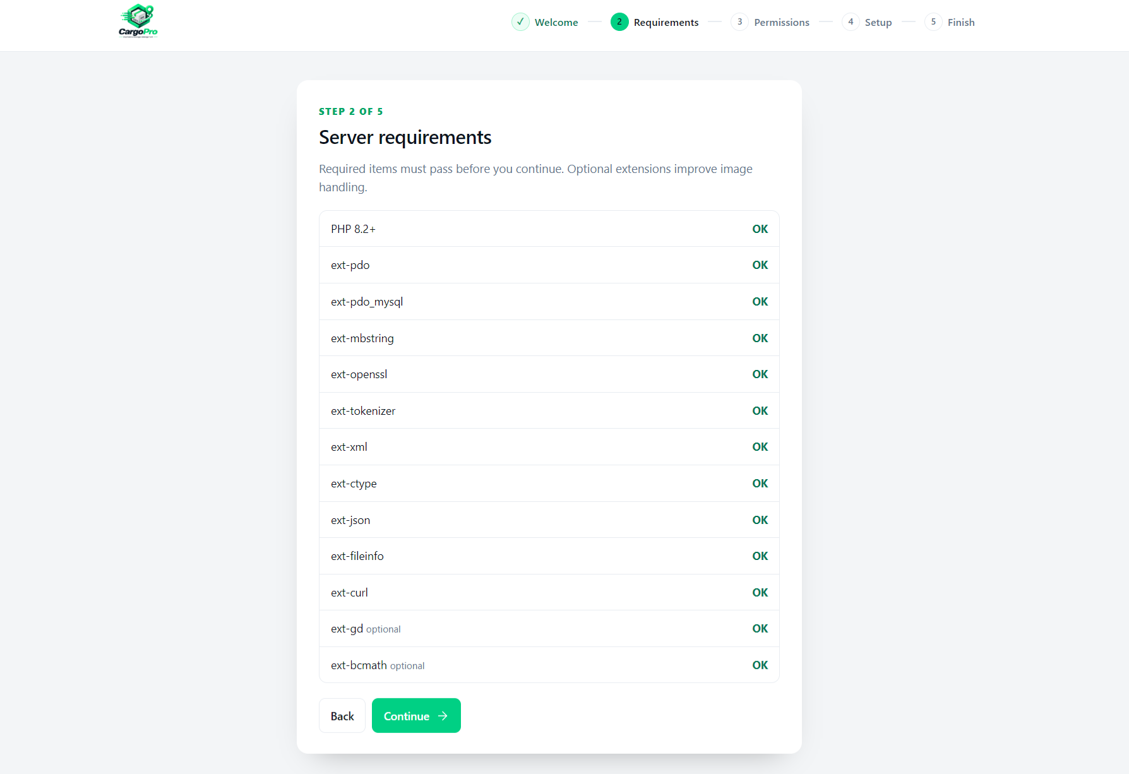Screen dimensions: 1129x774
Task: Click the step 2 number badge
Action: [619, 22]
